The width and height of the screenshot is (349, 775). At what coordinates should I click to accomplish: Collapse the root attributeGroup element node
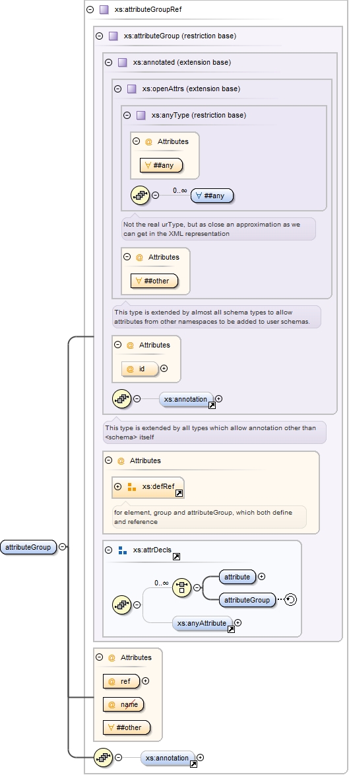pyautogui.click(x=62, y=546)
